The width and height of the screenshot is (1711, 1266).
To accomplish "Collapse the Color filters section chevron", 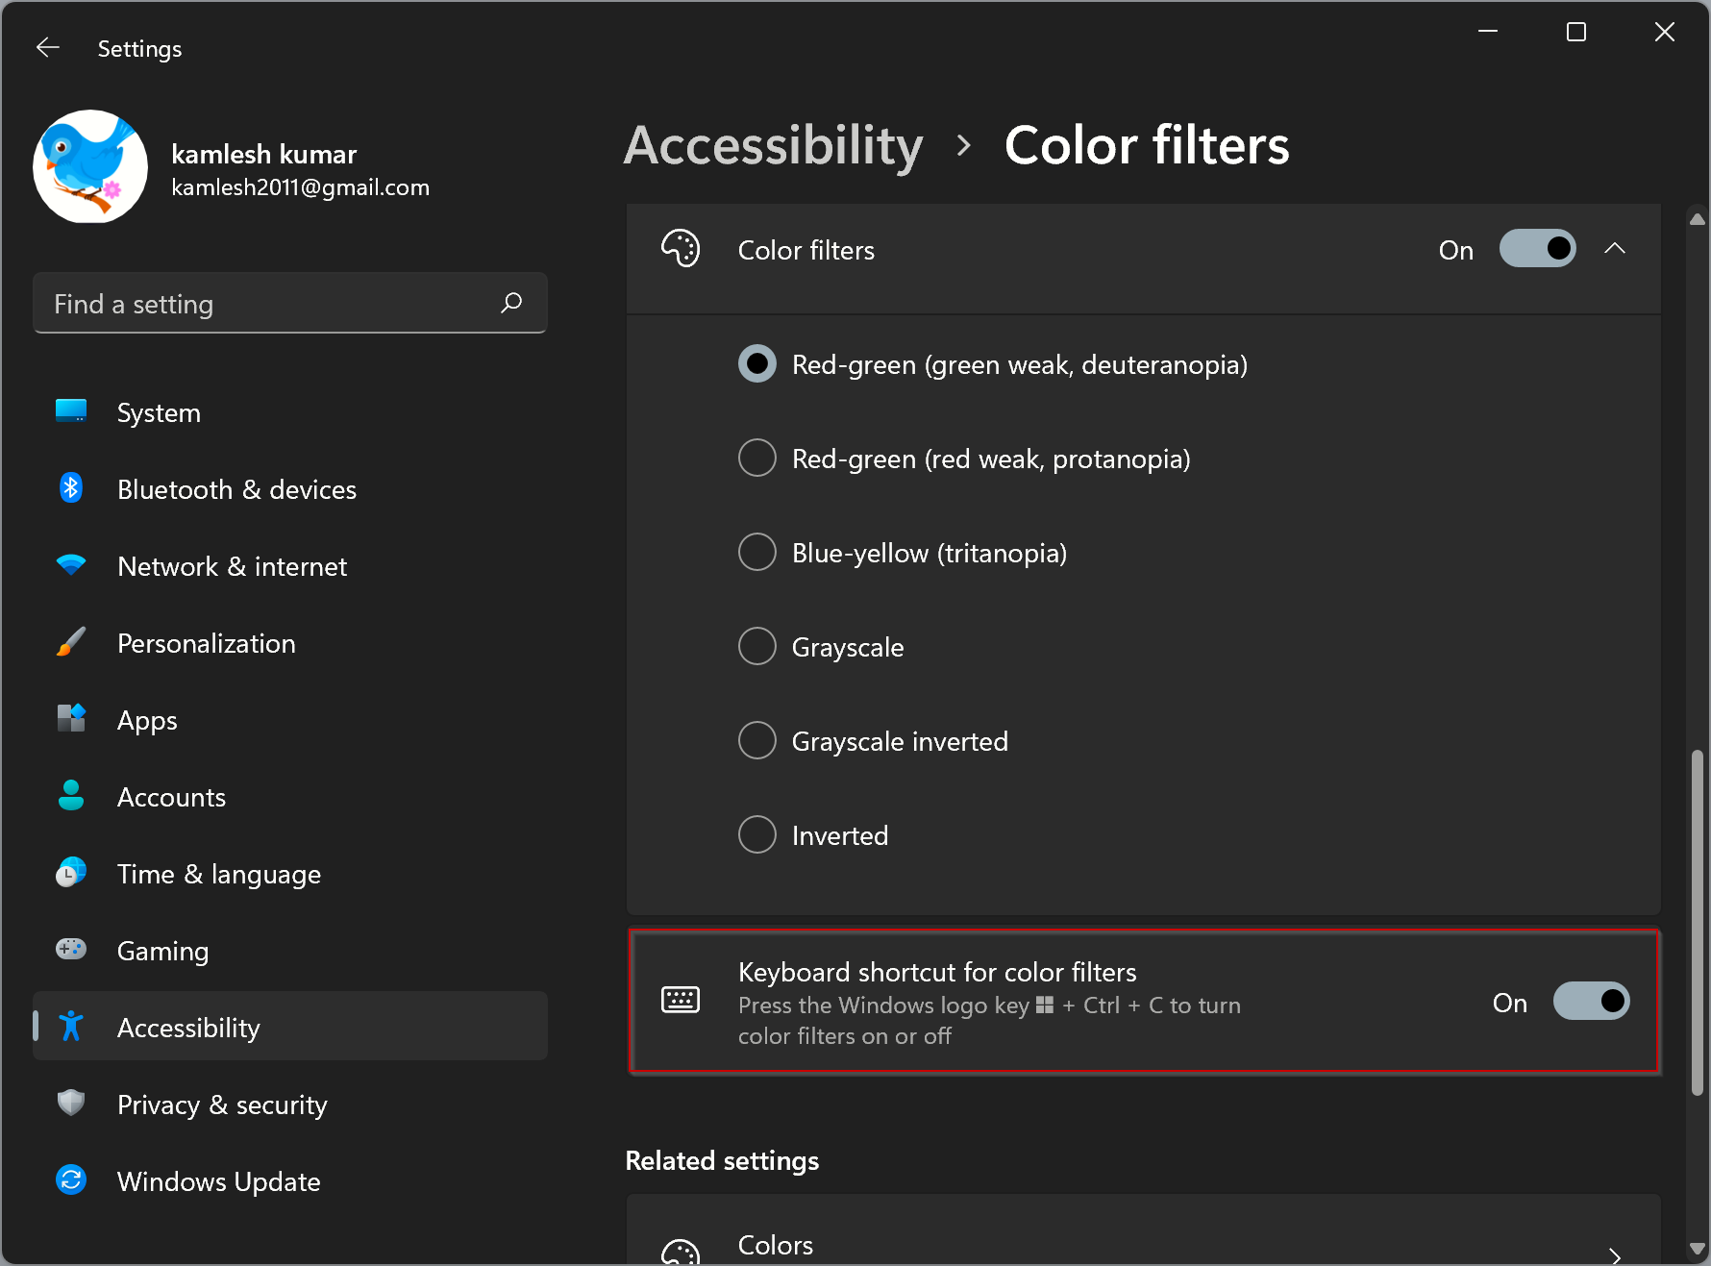I will [1615, 249].
